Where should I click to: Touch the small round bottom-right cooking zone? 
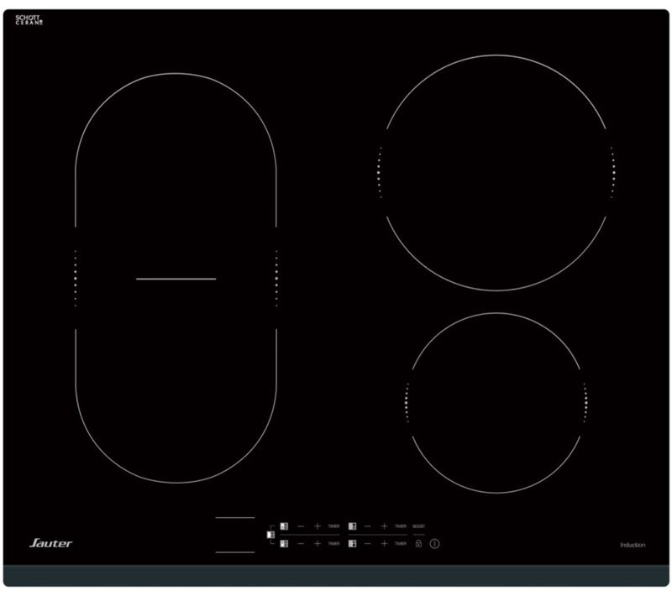click(496, 403)
